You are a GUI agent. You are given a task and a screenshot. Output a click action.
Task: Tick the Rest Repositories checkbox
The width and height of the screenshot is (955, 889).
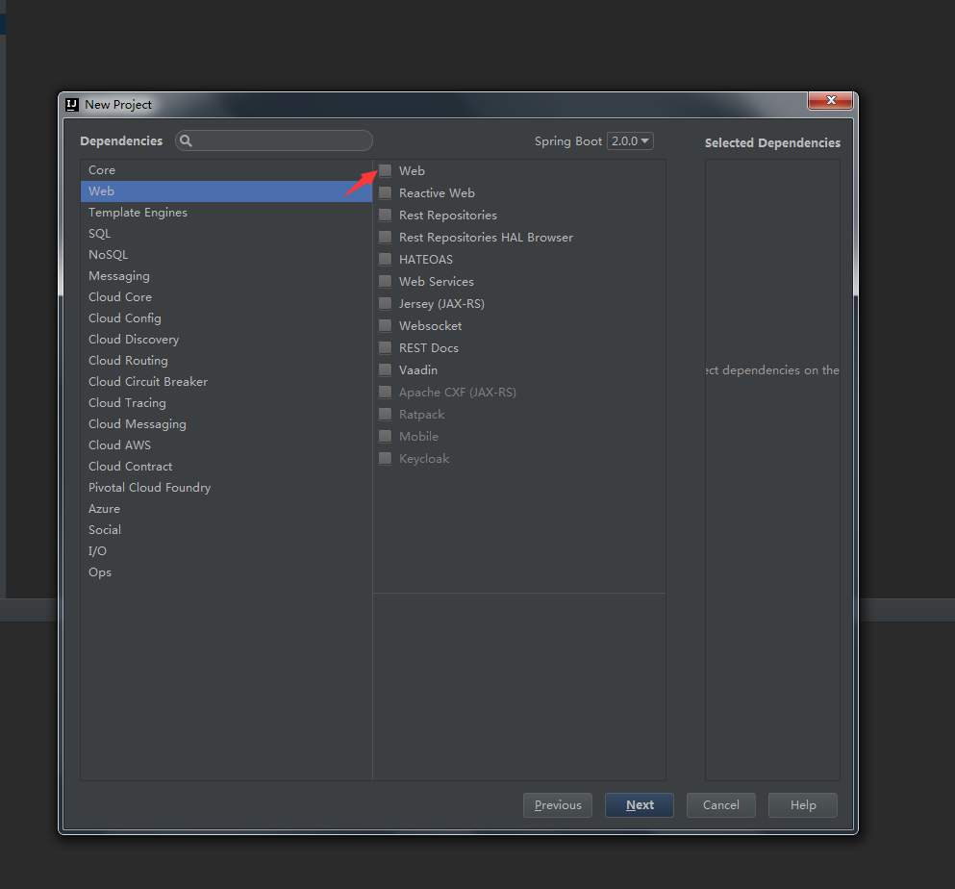coord(385,215)
